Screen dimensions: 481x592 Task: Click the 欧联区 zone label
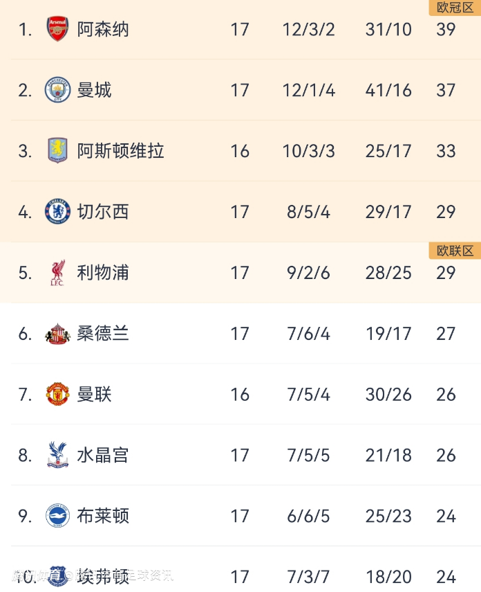[x=455, y=251]
